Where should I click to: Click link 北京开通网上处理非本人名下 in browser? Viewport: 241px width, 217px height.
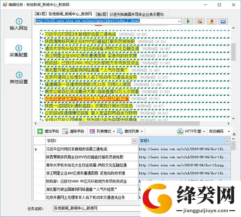point(91,77)
